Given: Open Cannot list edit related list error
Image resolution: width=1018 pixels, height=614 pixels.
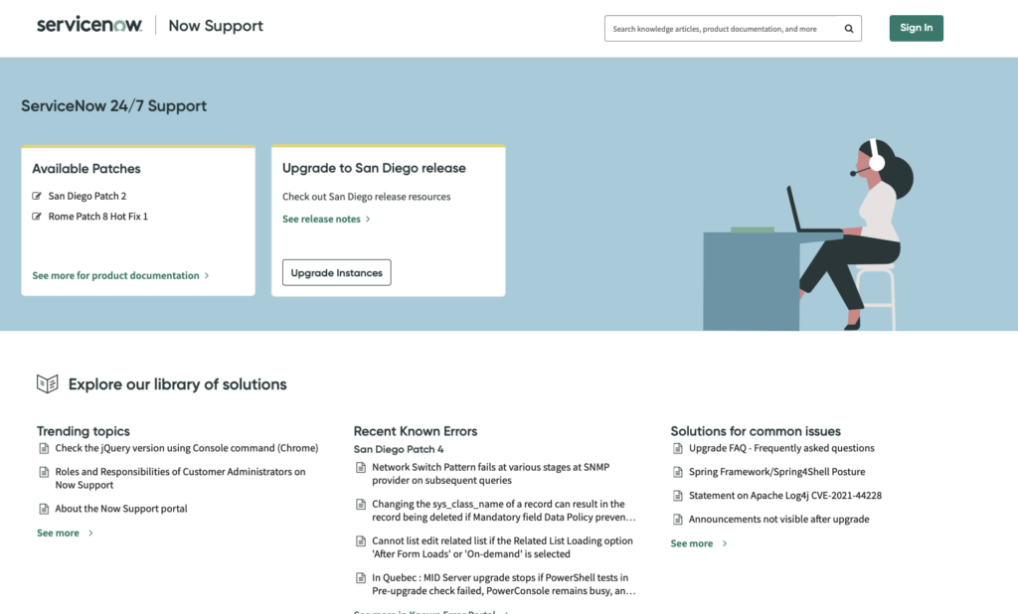Looking at the screenshot, I should click(x=502, y=547).
